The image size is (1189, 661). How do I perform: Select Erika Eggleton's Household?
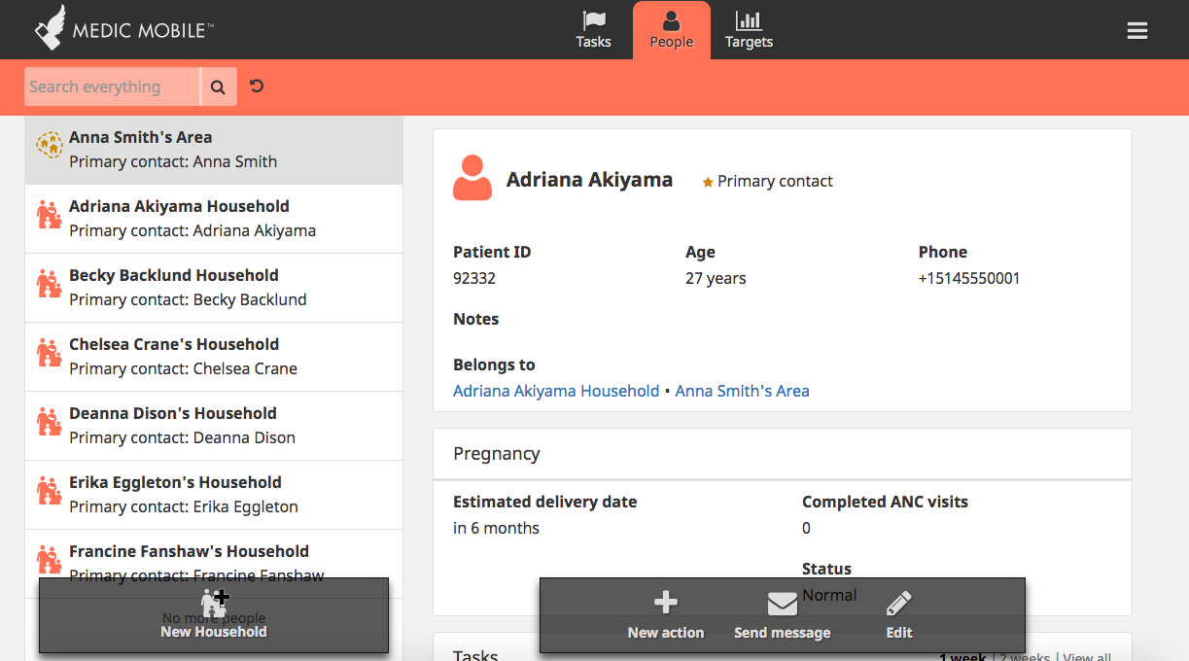coord(214,495)
